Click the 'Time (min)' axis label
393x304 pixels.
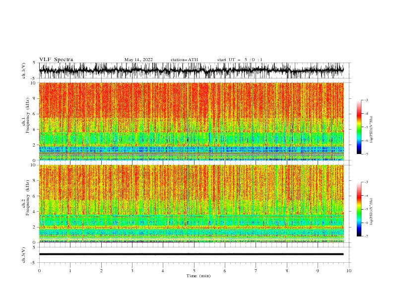pyautogui.click(x=198, y=276)
